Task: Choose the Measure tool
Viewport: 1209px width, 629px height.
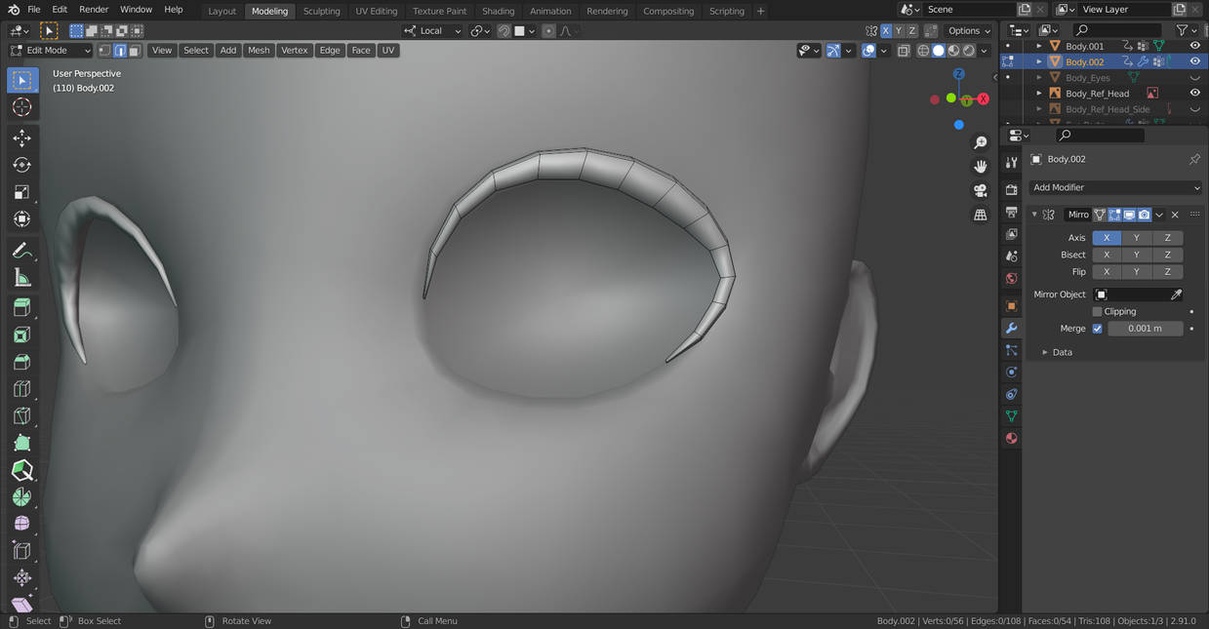Action: (x=21, y=278)
